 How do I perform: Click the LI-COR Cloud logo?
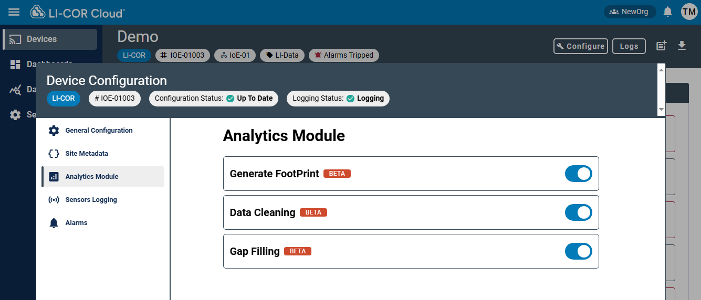click(78, 13)
